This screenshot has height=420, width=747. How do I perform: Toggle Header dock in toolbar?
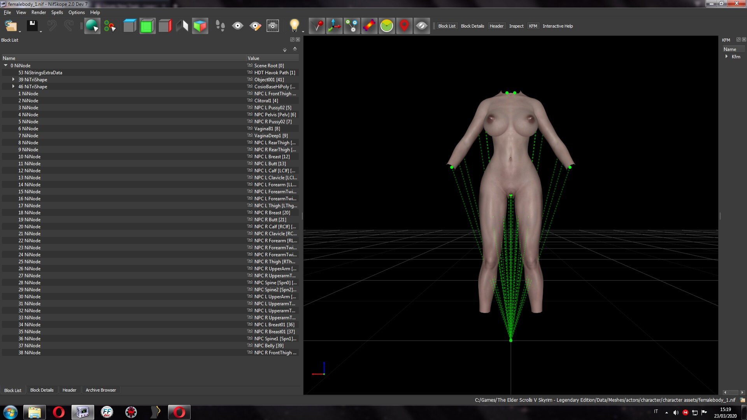(x=496, y=26)
